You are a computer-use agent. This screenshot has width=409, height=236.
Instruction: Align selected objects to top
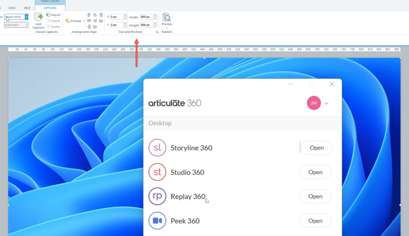[x=89, y=20]
